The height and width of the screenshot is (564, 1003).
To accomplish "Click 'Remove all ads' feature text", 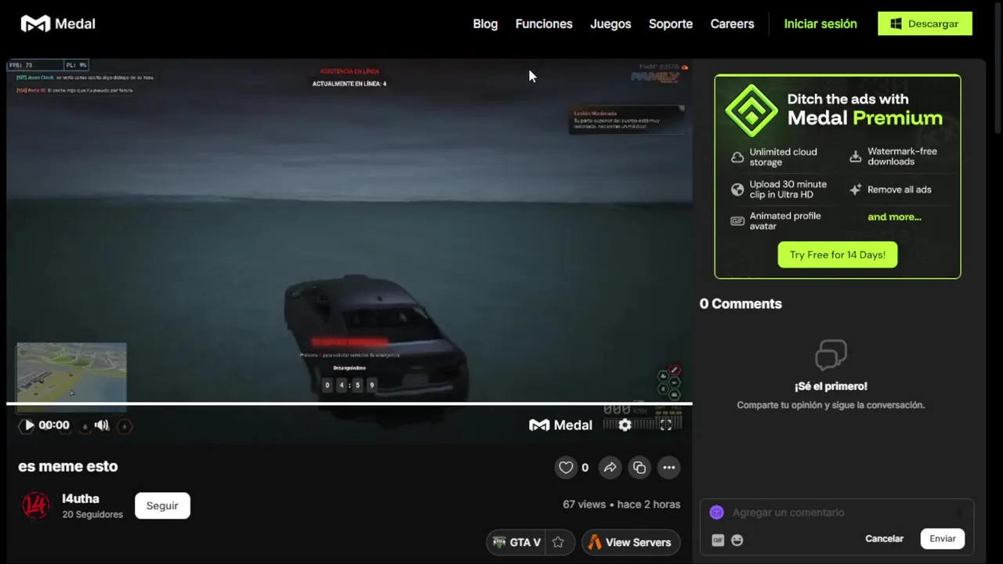I will click(900, 190).
